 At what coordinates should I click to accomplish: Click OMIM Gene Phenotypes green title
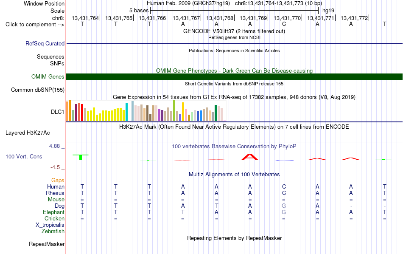(234, 71)
